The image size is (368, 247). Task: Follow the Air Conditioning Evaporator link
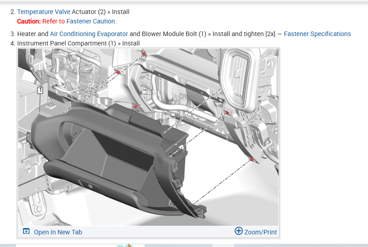tap(89, 34)
